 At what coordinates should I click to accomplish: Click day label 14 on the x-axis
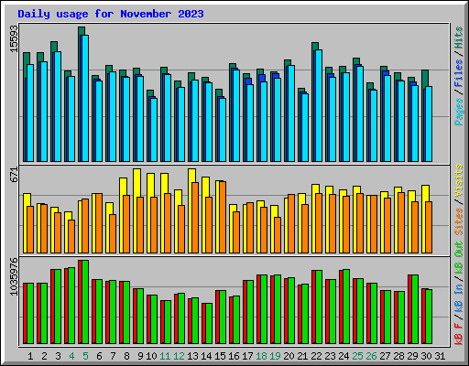point(206,356)
